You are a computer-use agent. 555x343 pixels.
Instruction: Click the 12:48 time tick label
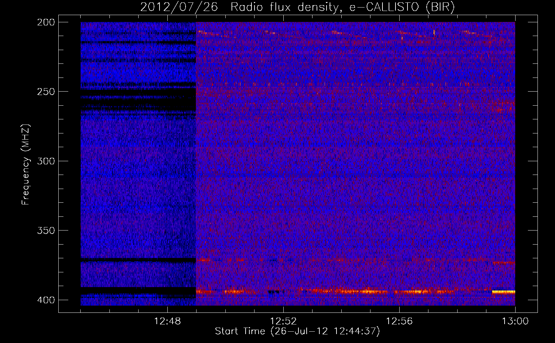[167, 321]
